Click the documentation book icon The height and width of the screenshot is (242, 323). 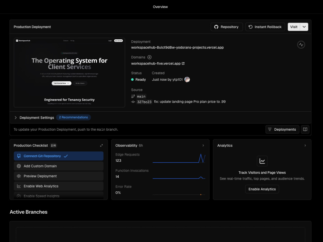(305, 129)
